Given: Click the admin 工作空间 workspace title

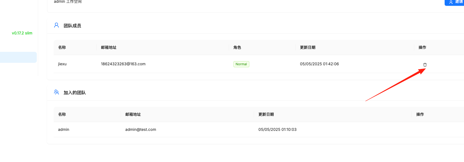Looking at the screenshot, I should [68, 2].
